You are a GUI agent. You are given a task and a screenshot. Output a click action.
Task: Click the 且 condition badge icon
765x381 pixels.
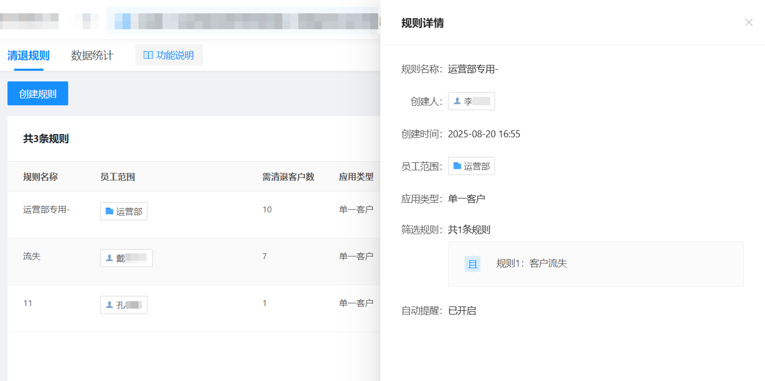pyautogui.click(x=473, y=264)
